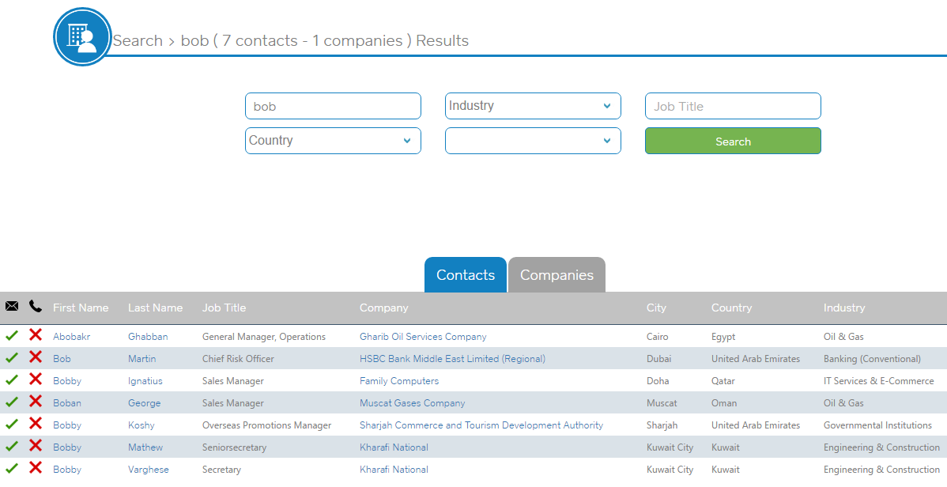This screenshot has height=487, width=947.
Task: Click red phone cross in Bob Martin row
Action: pos(36,357)
